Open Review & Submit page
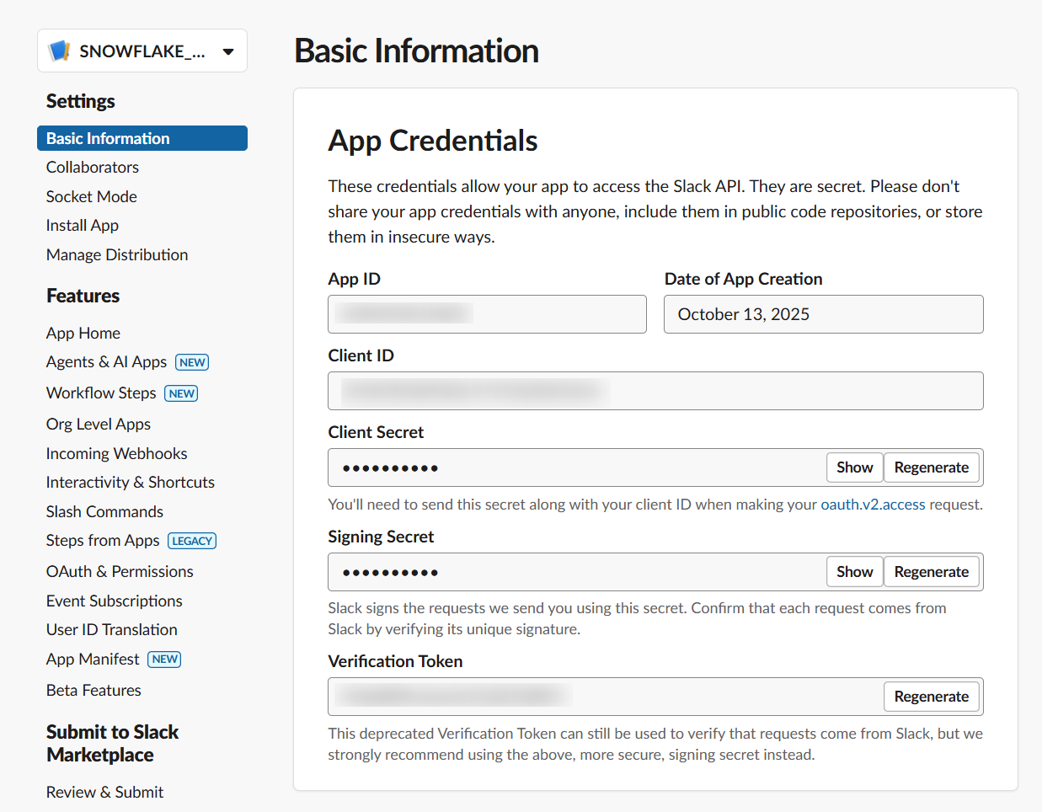This screenshot has height=812, width=1042. click(105, 793)
